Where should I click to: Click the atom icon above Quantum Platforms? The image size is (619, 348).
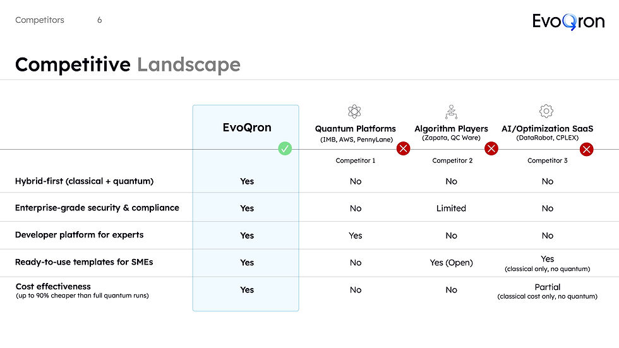coord(354,111)
